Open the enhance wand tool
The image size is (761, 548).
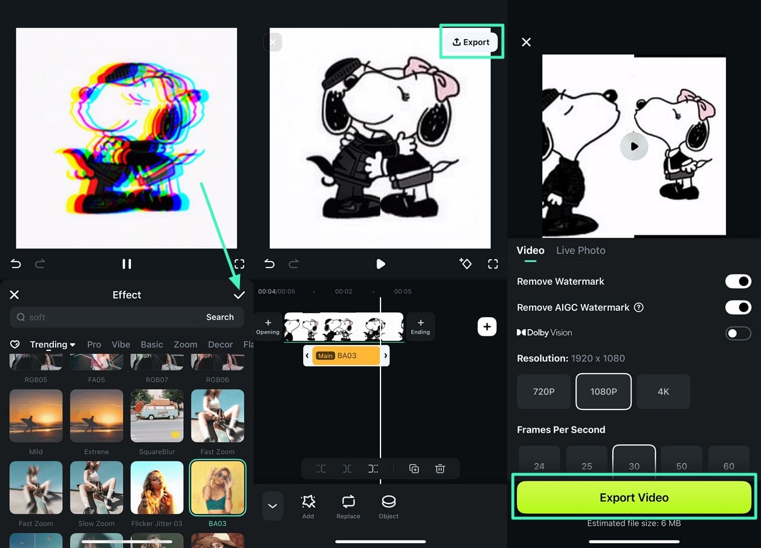(466, 264)
